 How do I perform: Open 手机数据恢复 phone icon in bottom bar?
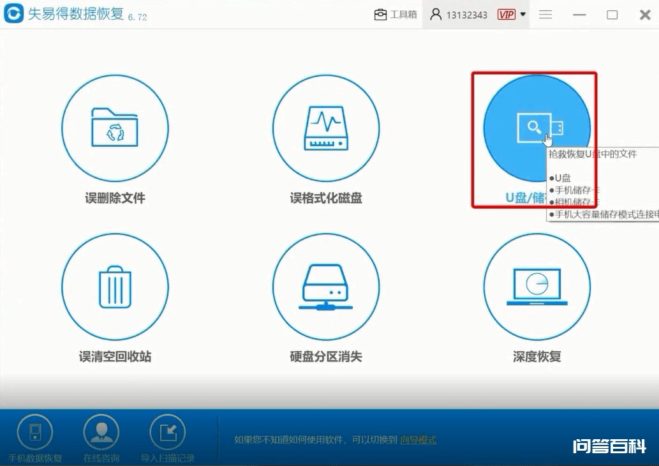(35, 432)
